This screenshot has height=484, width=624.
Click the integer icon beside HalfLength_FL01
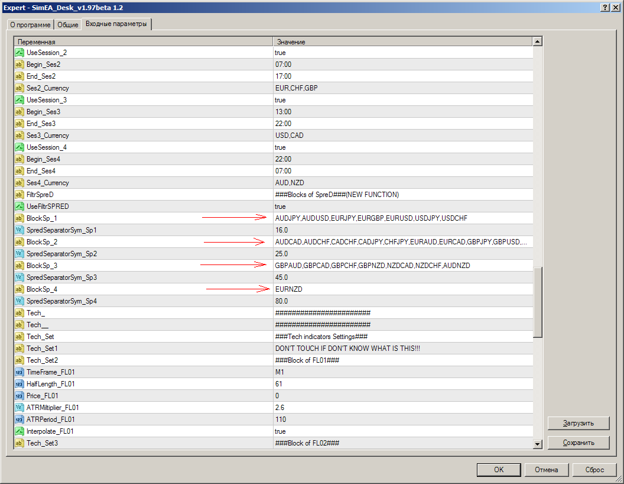click(19, 384)
